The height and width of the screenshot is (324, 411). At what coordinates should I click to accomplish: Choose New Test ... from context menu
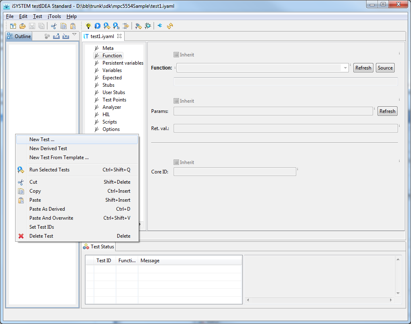(x=77, y=139)
